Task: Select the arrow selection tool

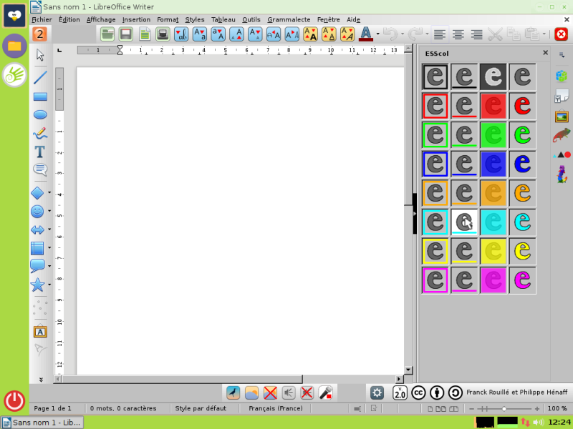Action: [x=40, y=55]
